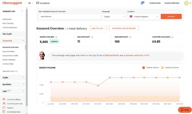Open Site Audit section
The height and width of the screenshot is (114, 192).
tap(13, 34)
